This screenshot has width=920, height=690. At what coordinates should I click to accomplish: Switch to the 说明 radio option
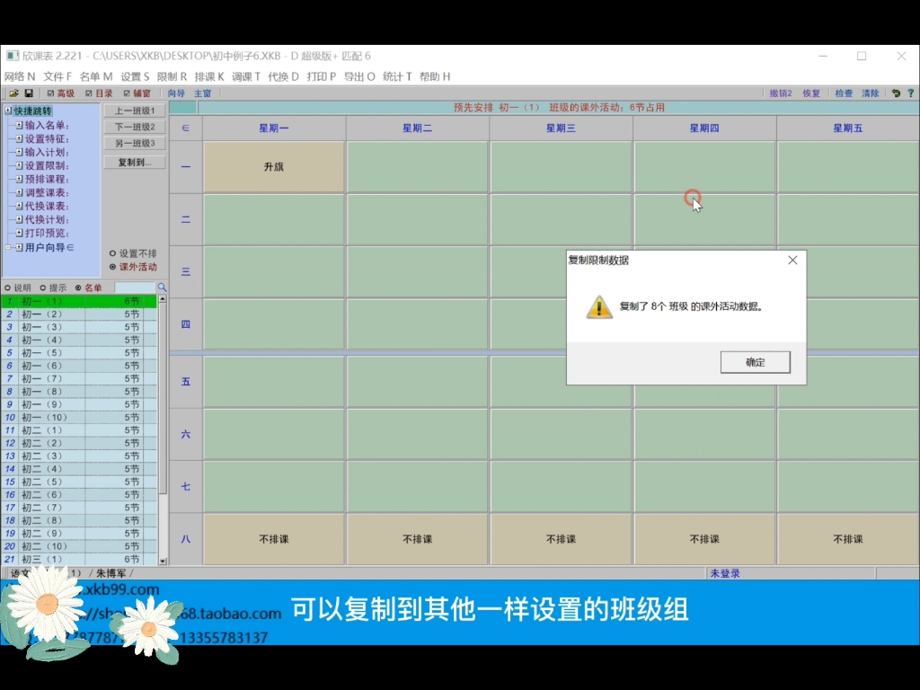[7, 287]
